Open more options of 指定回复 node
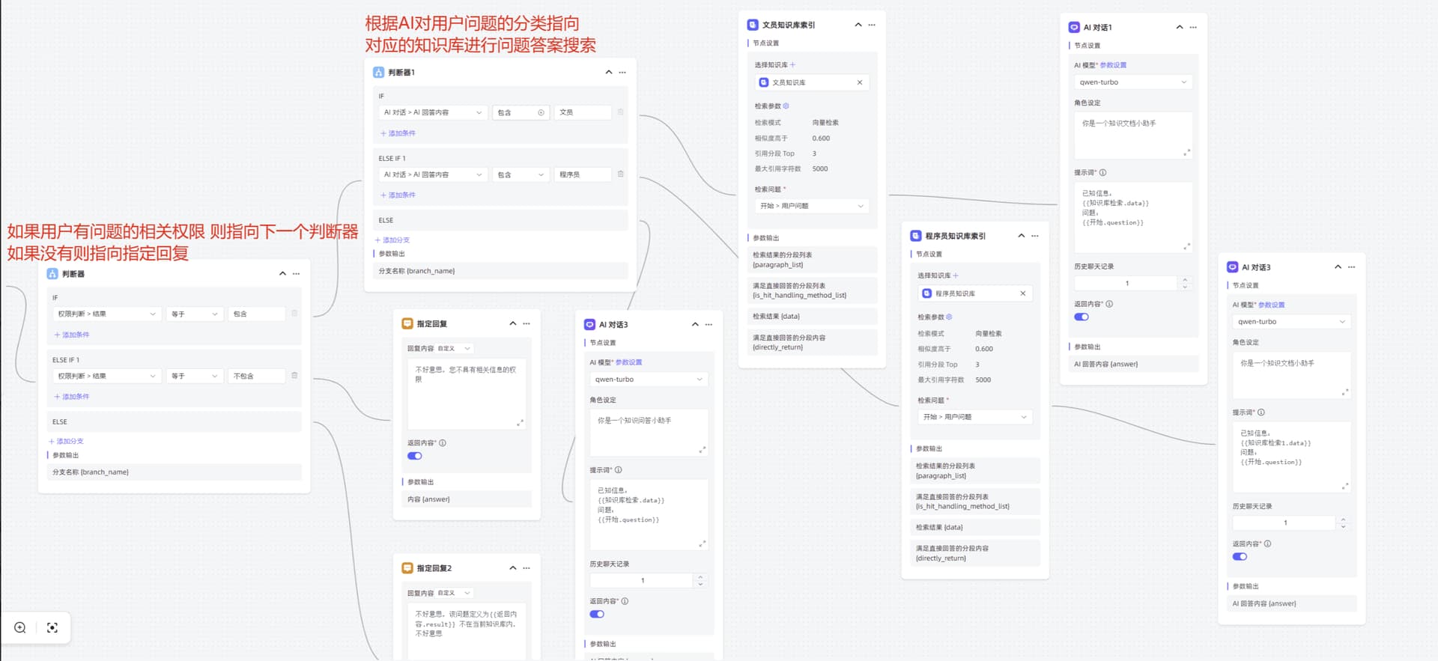The width and height of the screenshot is (1438, 661). [527, 323]
